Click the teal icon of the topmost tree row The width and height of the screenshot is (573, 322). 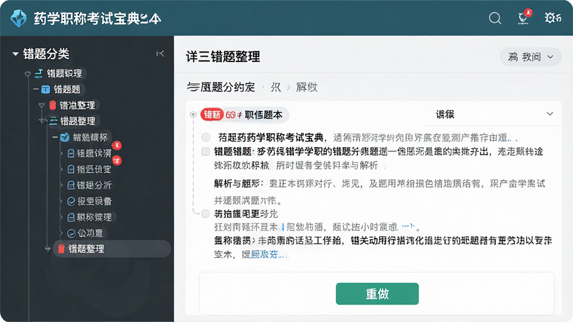tap(39, 73)
